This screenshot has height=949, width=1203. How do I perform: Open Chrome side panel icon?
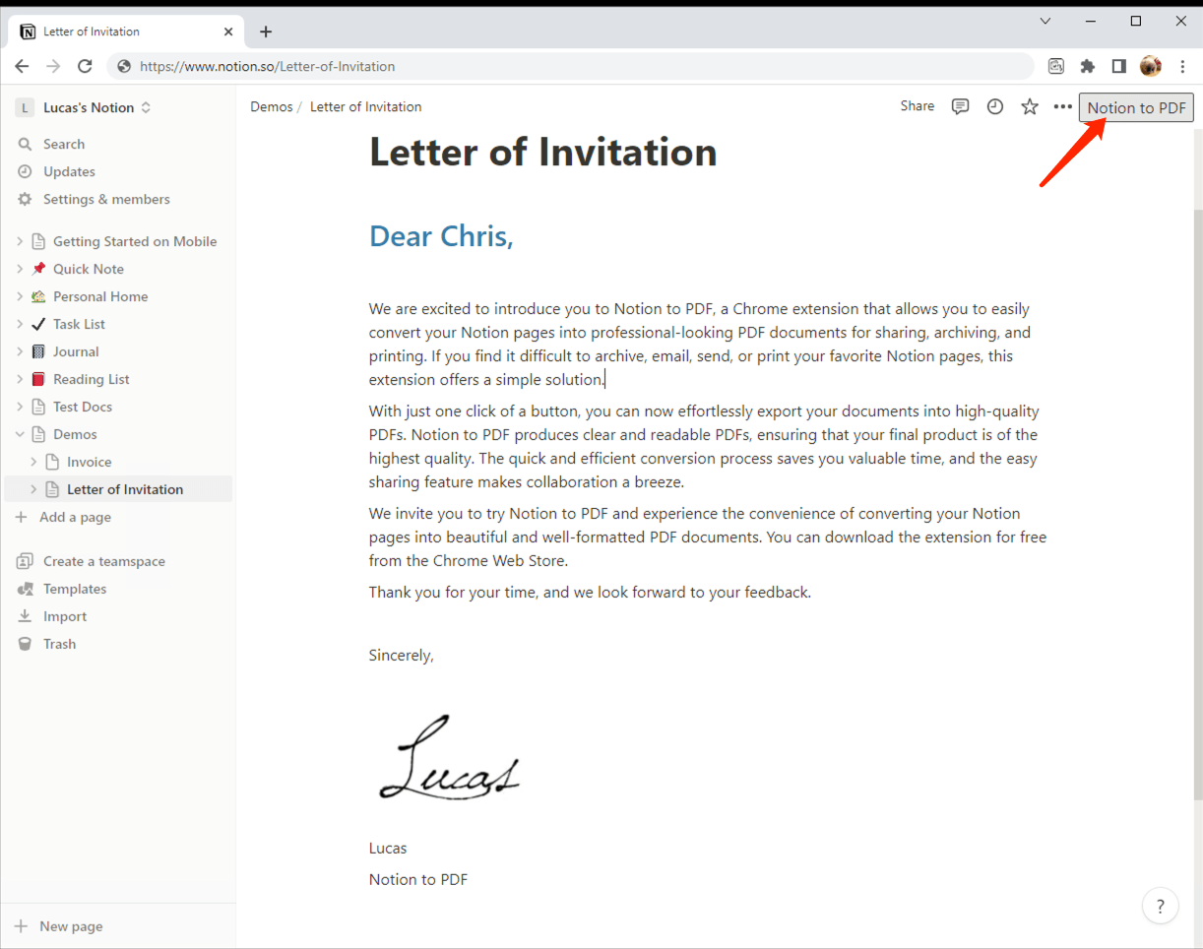(x=1118, y=66)
